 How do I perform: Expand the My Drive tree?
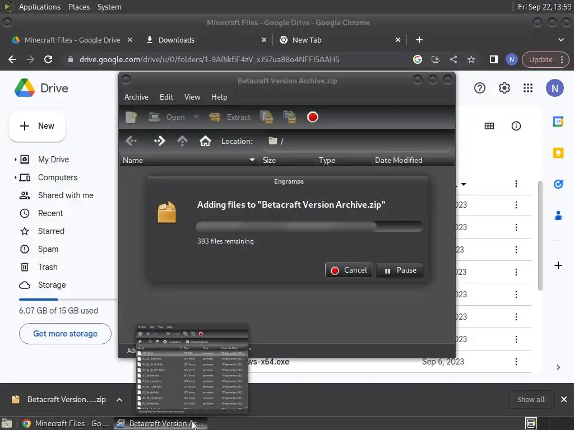tap(15, 160)
